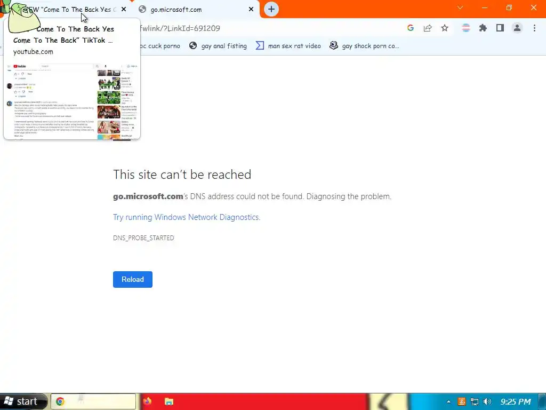Show hidden tray icons arrow
This screenshot has width=546, height=410.
pos(448,401)
